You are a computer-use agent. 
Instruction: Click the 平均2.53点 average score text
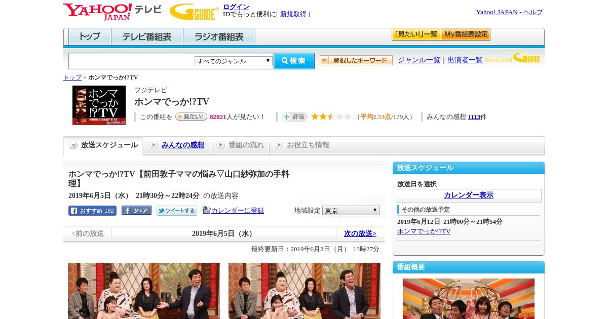375,117
